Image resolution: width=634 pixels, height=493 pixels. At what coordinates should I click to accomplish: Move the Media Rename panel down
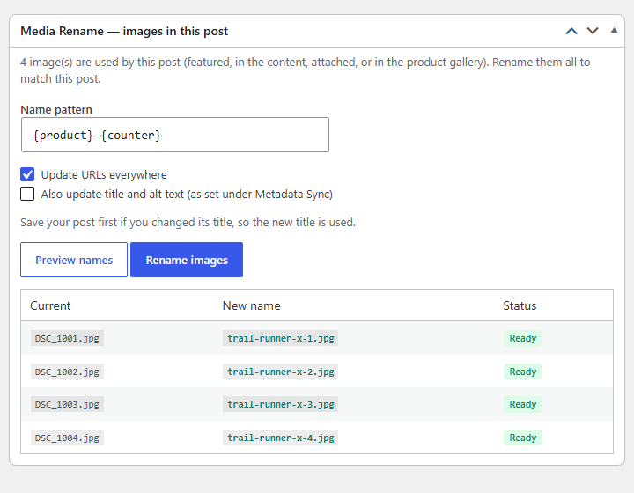[x=593, y=31]
